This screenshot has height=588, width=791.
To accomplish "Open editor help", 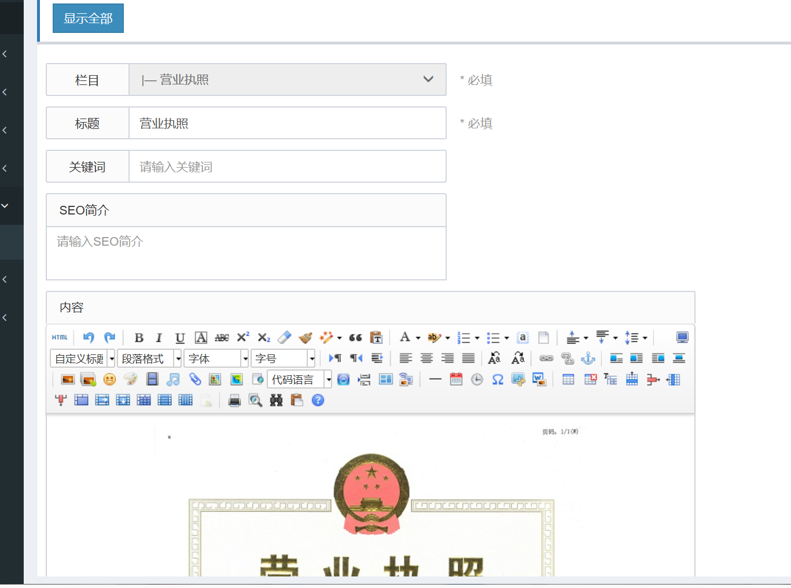I will [318, 400].
